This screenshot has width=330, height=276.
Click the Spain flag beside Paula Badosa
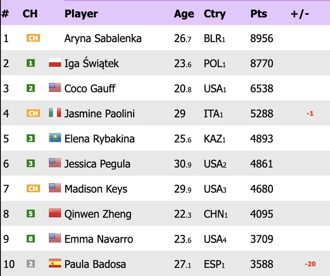[55, 263]
